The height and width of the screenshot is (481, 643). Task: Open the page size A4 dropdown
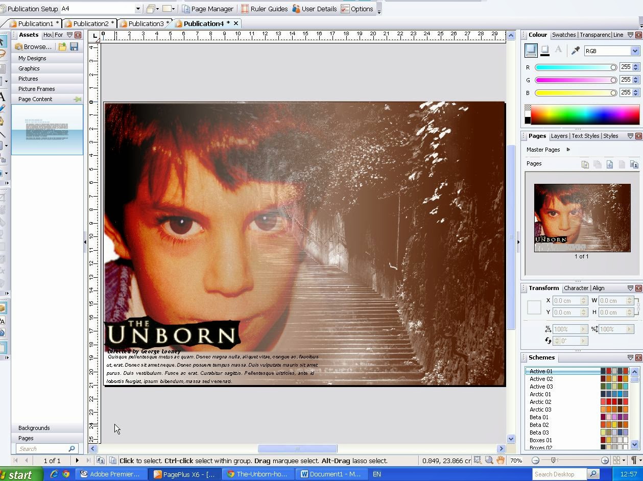(138, 9)
